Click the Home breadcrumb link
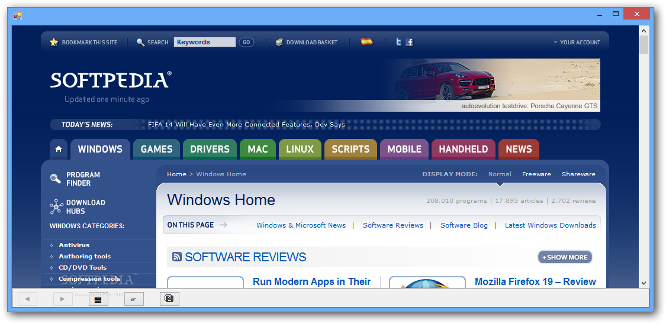666x324 pixels. tap(176, 174)
